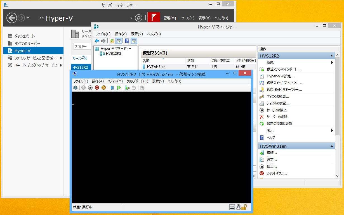The width and height of the screenshot is (344, 215).
Task: Open クリップボード(C) menu in VM connection
Action: (x=137, y=81)
